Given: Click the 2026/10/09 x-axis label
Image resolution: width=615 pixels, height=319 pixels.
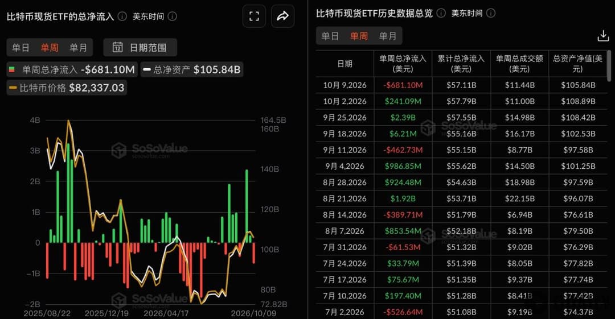Looking at the screenshot, I should (253, 313).
